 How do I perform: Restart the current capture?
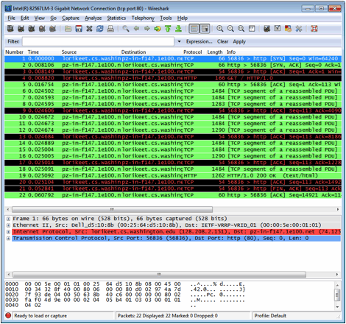point(52,29)
